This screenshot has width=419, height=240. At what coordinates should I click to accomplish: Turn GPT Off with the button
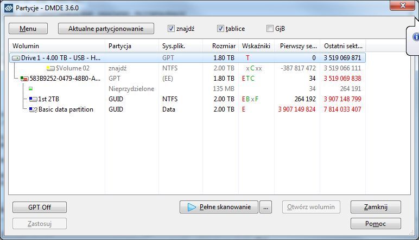point(40,207)
